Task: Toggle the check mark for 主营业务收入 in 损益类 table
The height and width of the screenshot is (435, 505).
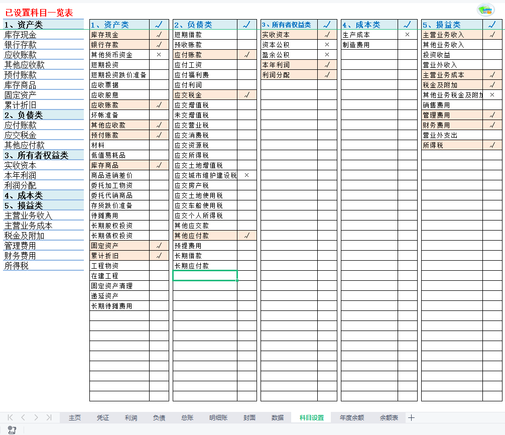Action: coord(492,35)
